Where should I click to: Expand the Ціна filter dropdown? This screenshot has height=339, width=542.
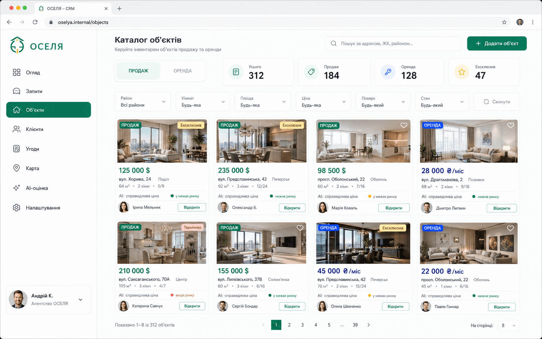tap(323, 101)
